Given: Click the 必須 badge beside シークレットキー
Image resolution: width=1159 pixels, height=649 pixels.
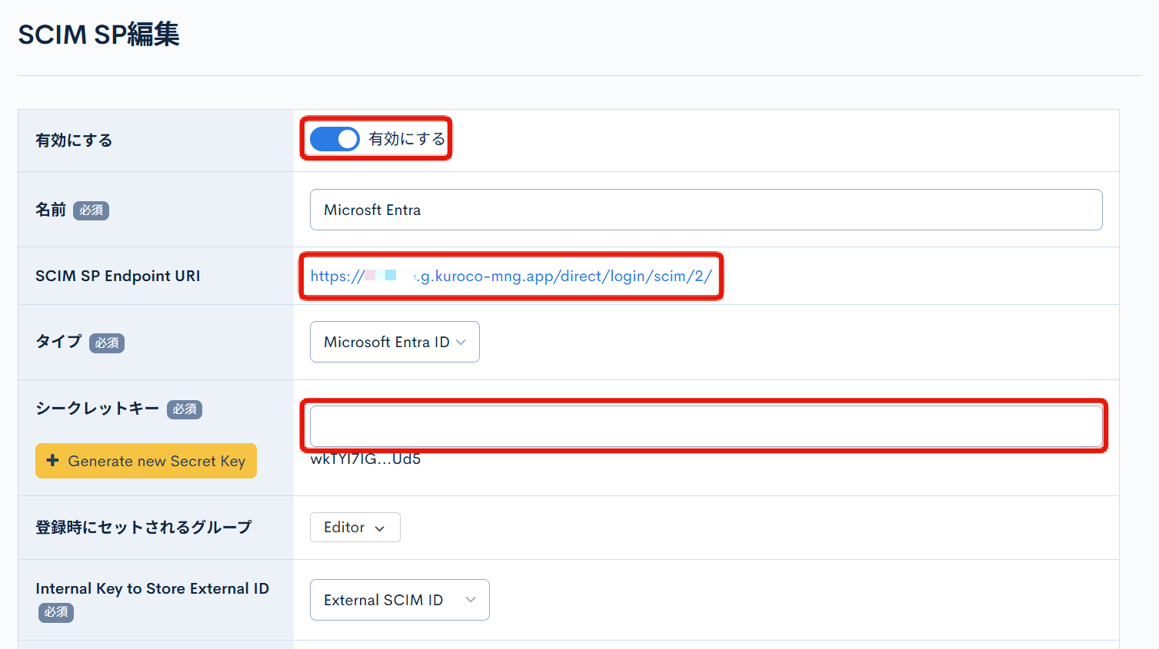Looking at the screenshot, I should pyautogui.click(x=185, y=409).
